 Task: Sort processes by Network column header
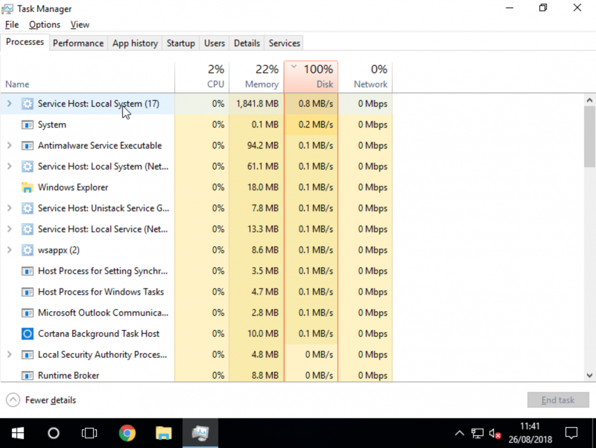pos(365,77)
